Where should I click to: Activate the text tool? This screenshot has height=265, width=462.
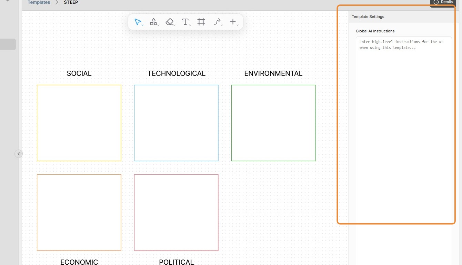185,22
